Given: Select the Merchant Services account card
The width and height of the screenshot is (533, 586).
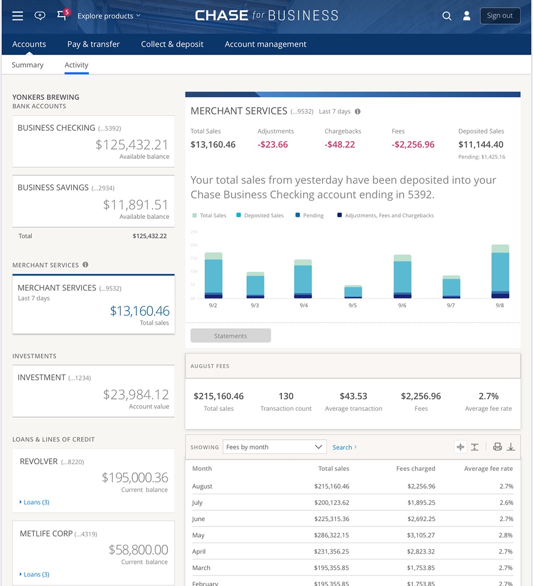Looking at the screenshot, I should pyautogui.click(x=94, y=304).
